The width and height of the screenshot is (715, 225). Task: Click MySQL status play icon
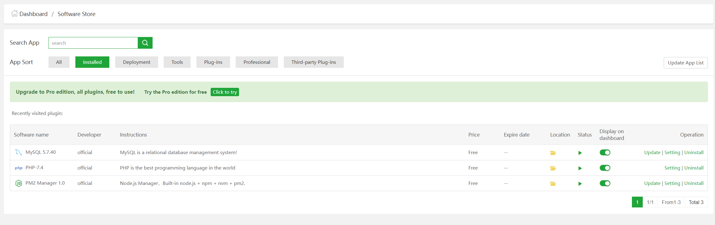(x=580, y=153)
